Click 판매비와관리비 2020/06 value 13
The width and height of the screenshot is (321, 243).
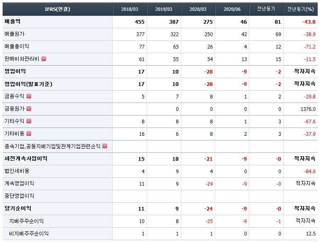pyautogui.click(x=244, y=59)
